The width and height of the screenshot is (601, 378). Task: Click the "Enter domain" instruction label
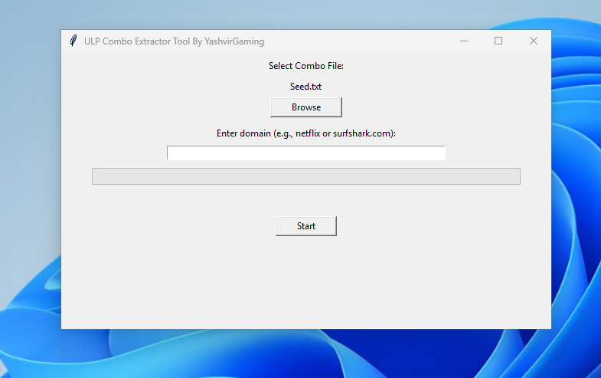point(306,133)
